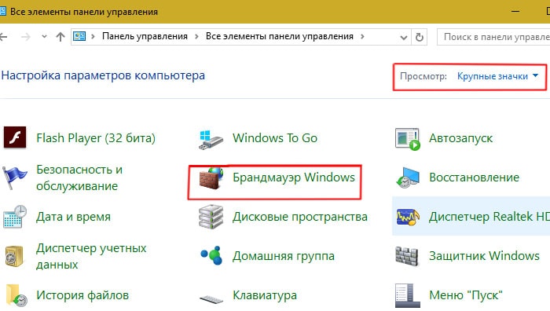
Task: Go back with the Back arrow
Action: click(3, 36)
